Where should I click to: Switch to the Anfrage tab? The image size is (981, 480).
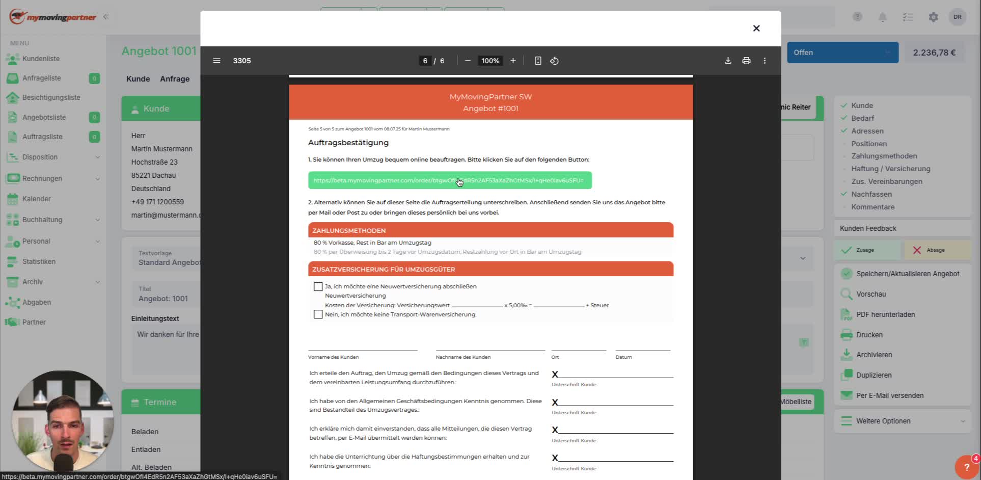175,79
